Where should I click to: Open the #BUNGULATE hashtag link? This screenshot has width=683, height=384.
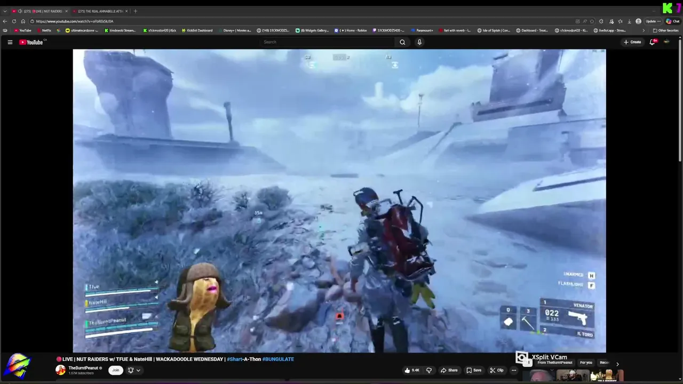pos(278,359)
